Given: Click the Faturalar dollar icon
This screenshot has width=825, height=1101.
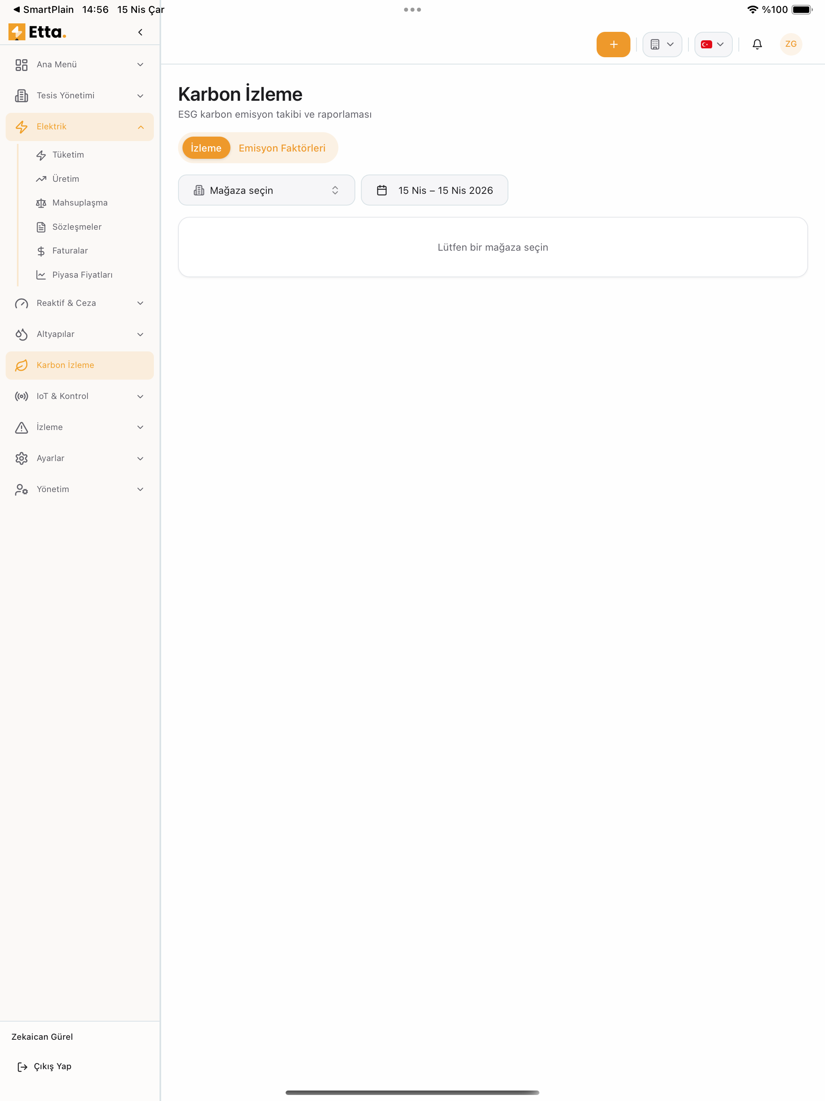Looking at the screenshot, I should click(x=41, y=251).
